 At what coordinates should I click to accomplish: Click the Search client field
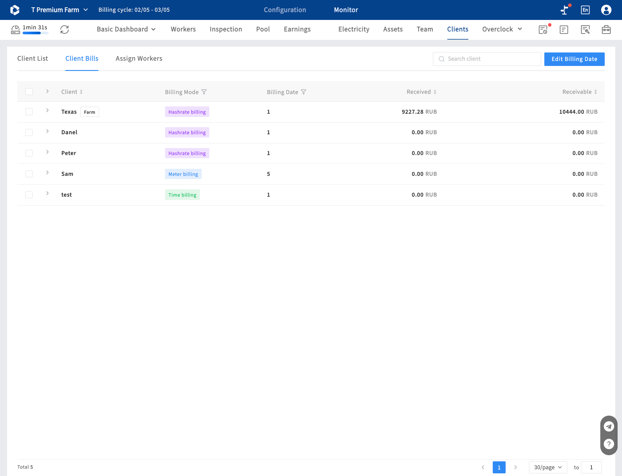pos(487,59)
